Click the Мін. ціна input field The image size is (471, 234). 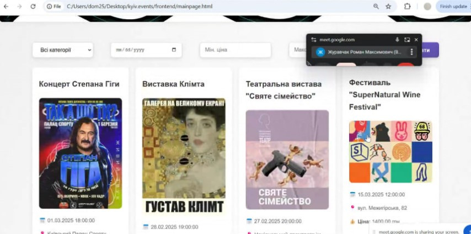tap(235, 50)
